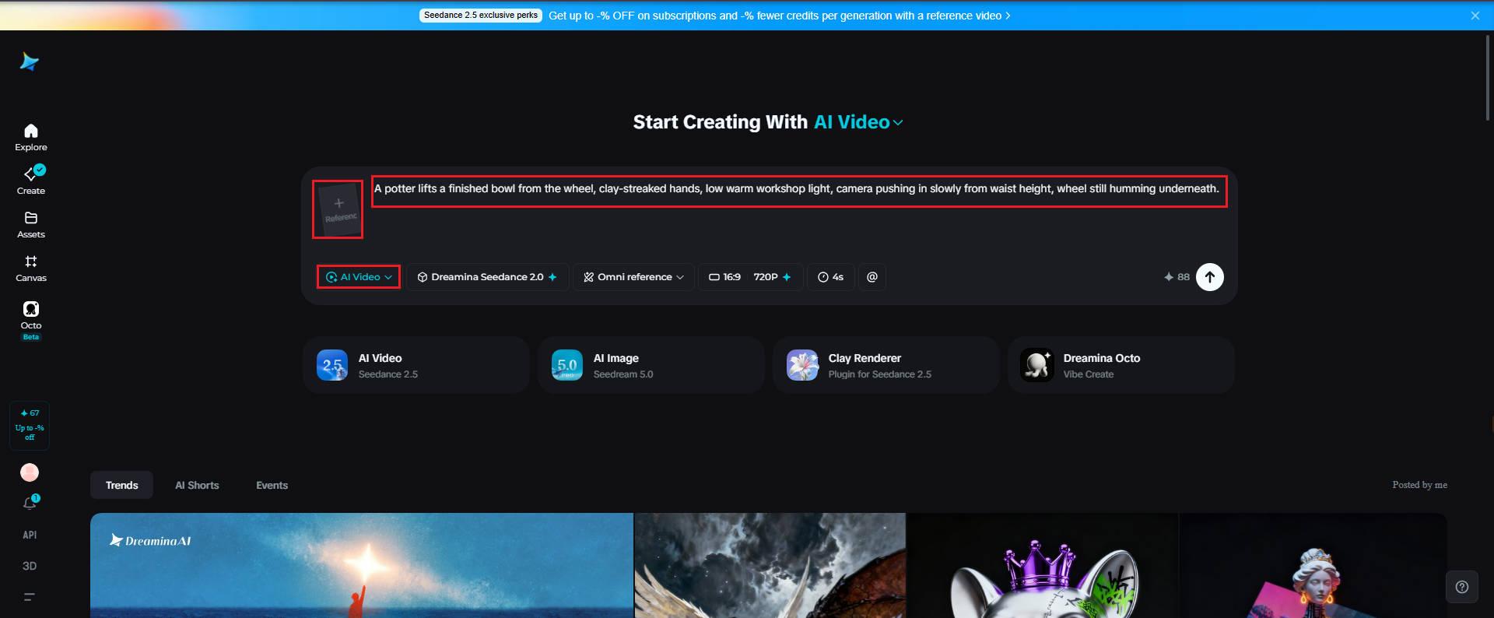
Task: Open the AI Video Seedance 2.5 card
Action: [x=416, y=365]
